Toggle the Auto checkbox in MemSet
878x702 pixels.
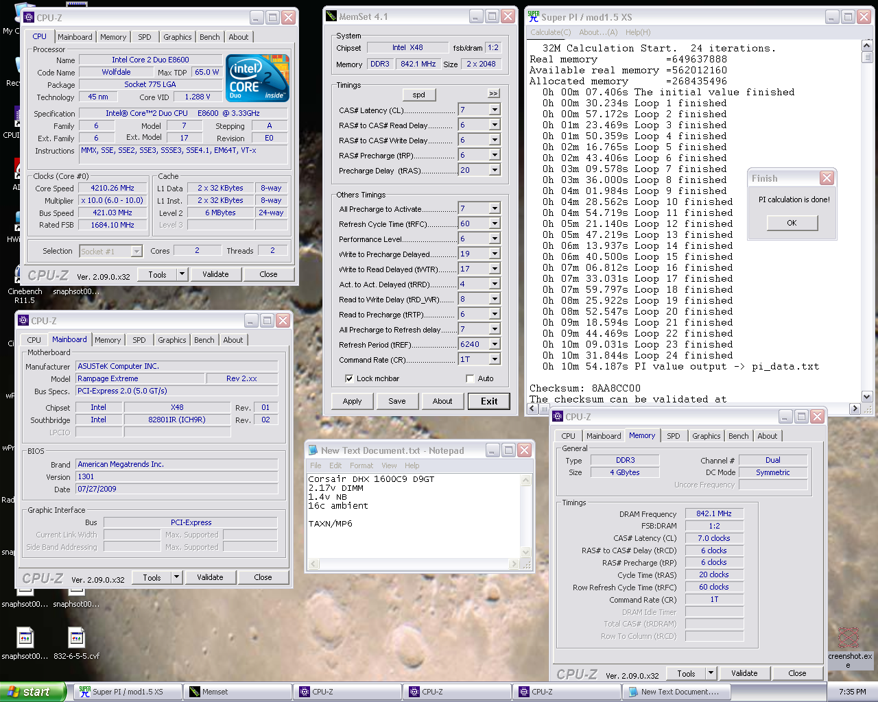click(470, 378)
